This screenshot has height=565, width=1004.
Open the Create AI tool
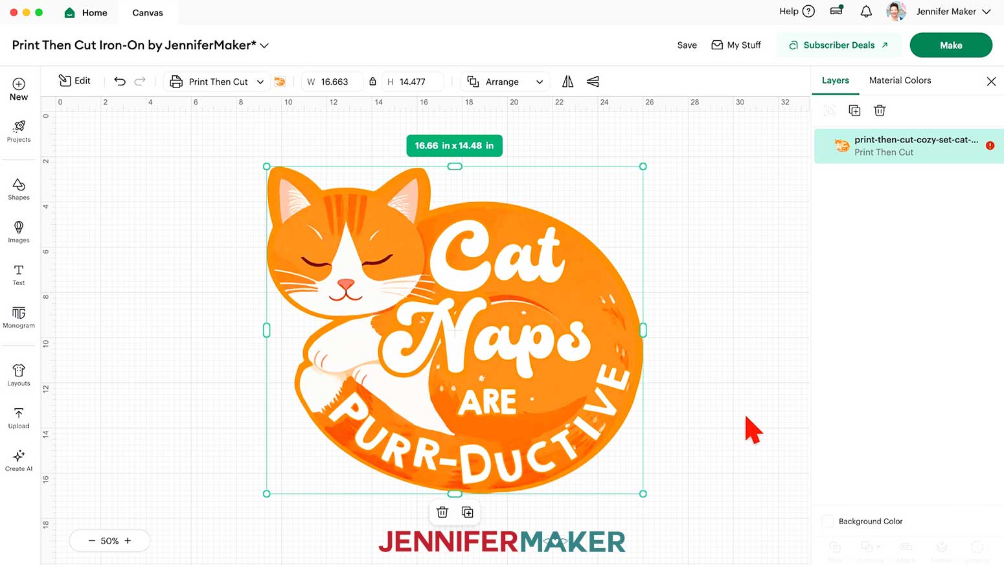point(19,461)
